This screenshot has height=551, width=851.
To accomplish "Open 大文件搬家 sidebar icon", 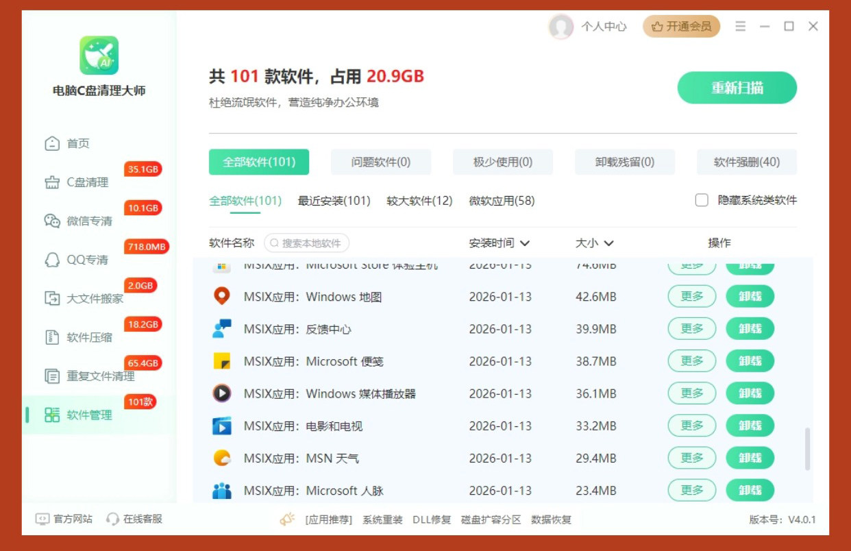I will pos(52,298).
